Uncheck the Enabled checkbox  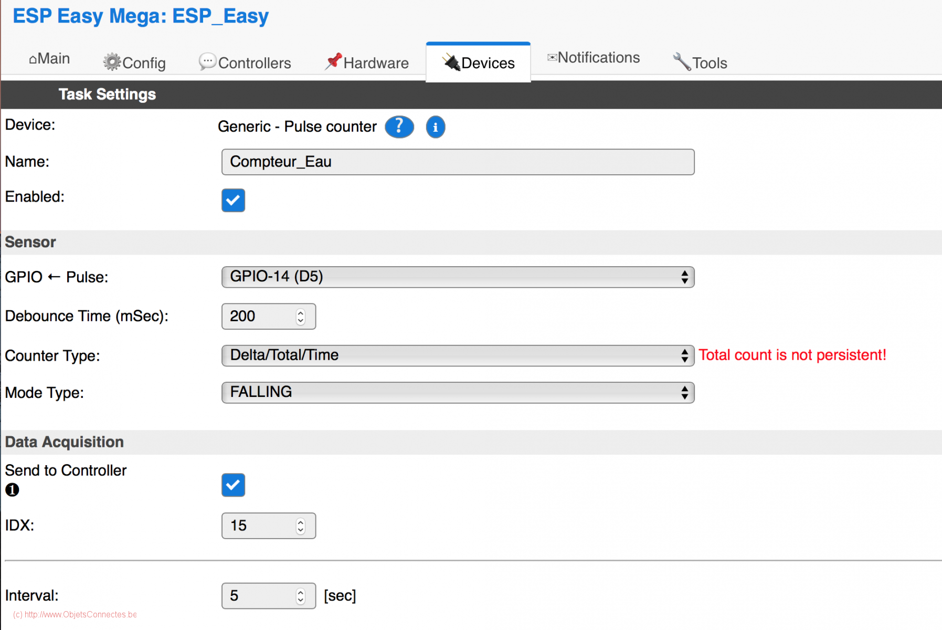pos(233,200)
